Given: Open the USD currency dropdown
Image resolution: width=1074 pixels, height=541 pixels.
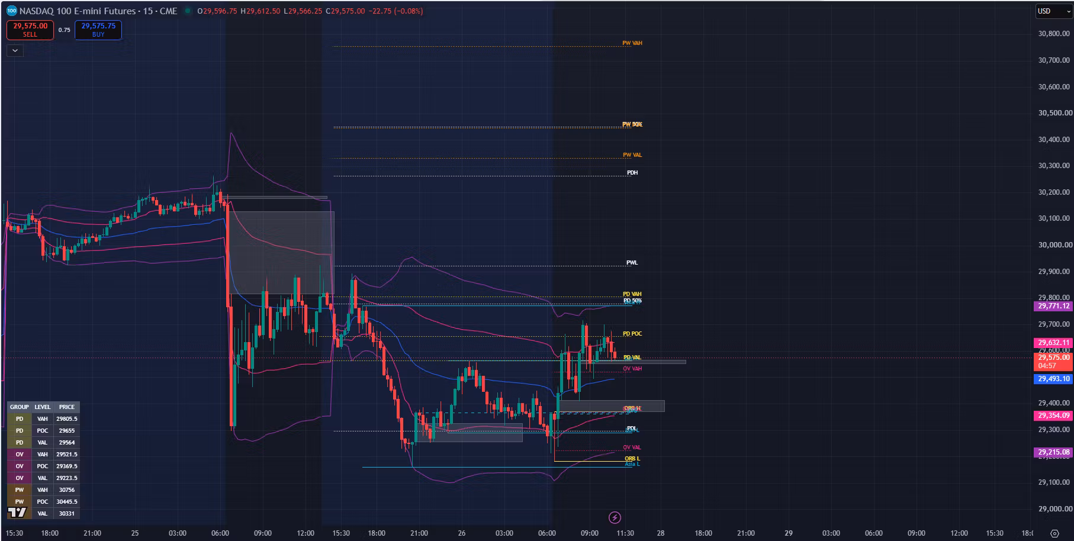Looking at the screenshot, I should pos(1054,11).
